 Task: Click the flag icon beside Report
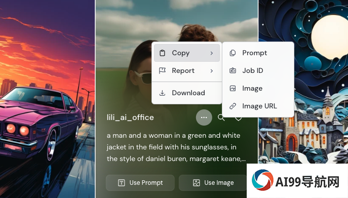tap(162, 70)
